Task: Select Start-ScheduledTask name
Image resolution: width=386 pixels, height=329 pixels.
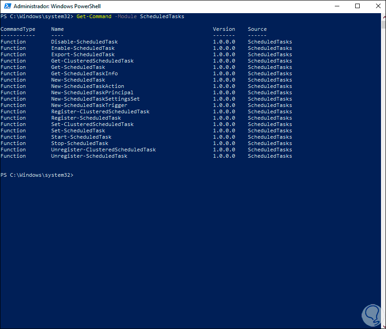Action: (x=81, y=137)
